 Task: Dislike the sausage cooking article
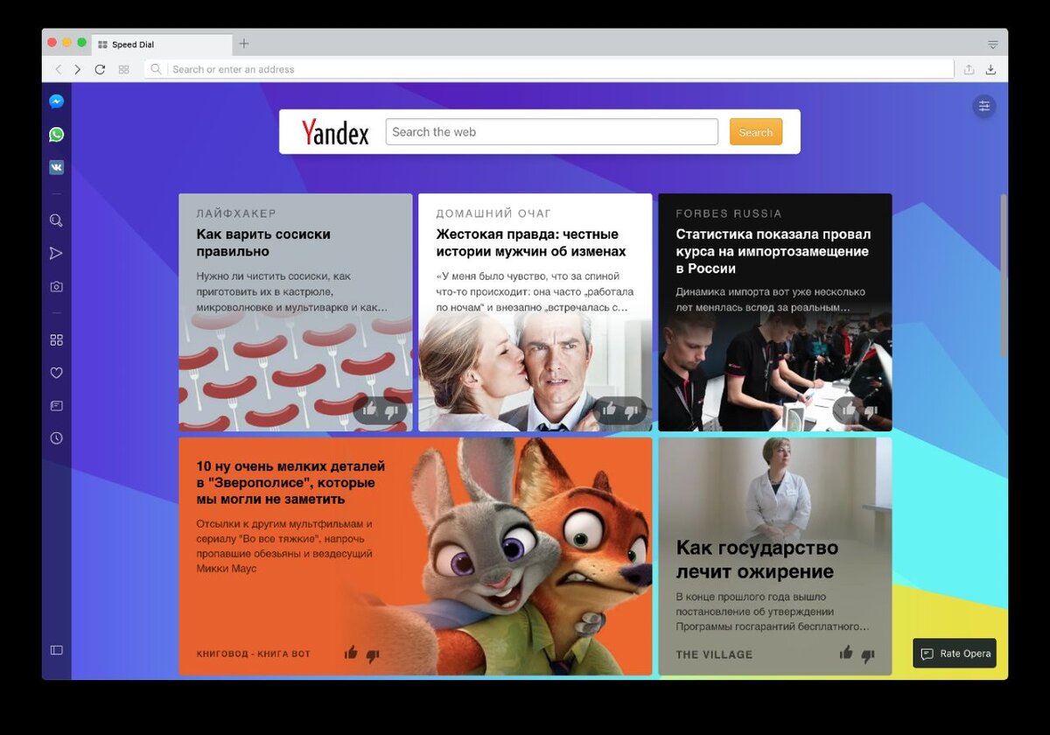click(391, 410)
